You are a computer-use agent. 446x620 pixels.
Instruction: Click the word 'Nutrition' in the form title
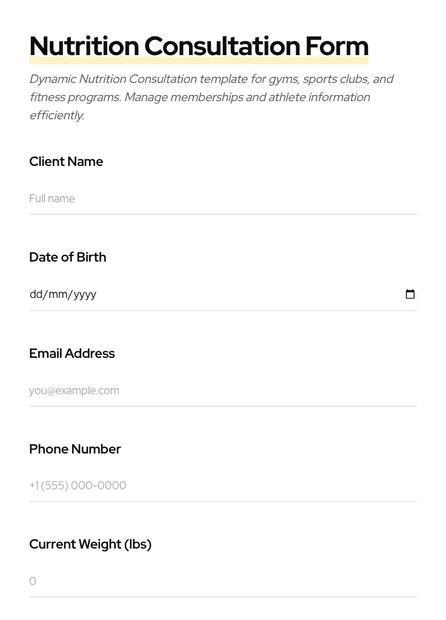pyautogui.click(x=84, y=46)
